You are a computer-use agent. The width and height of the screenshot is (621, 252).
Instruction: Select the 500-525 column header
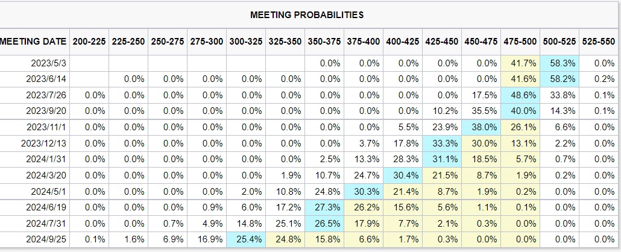(560, 42)
